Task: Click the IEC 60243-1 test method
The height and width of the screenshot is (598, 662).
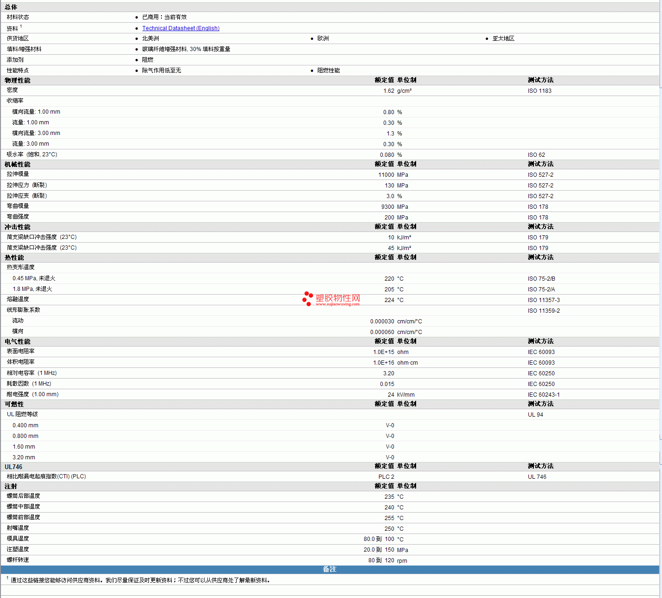Action: click(x=544, y=395)
